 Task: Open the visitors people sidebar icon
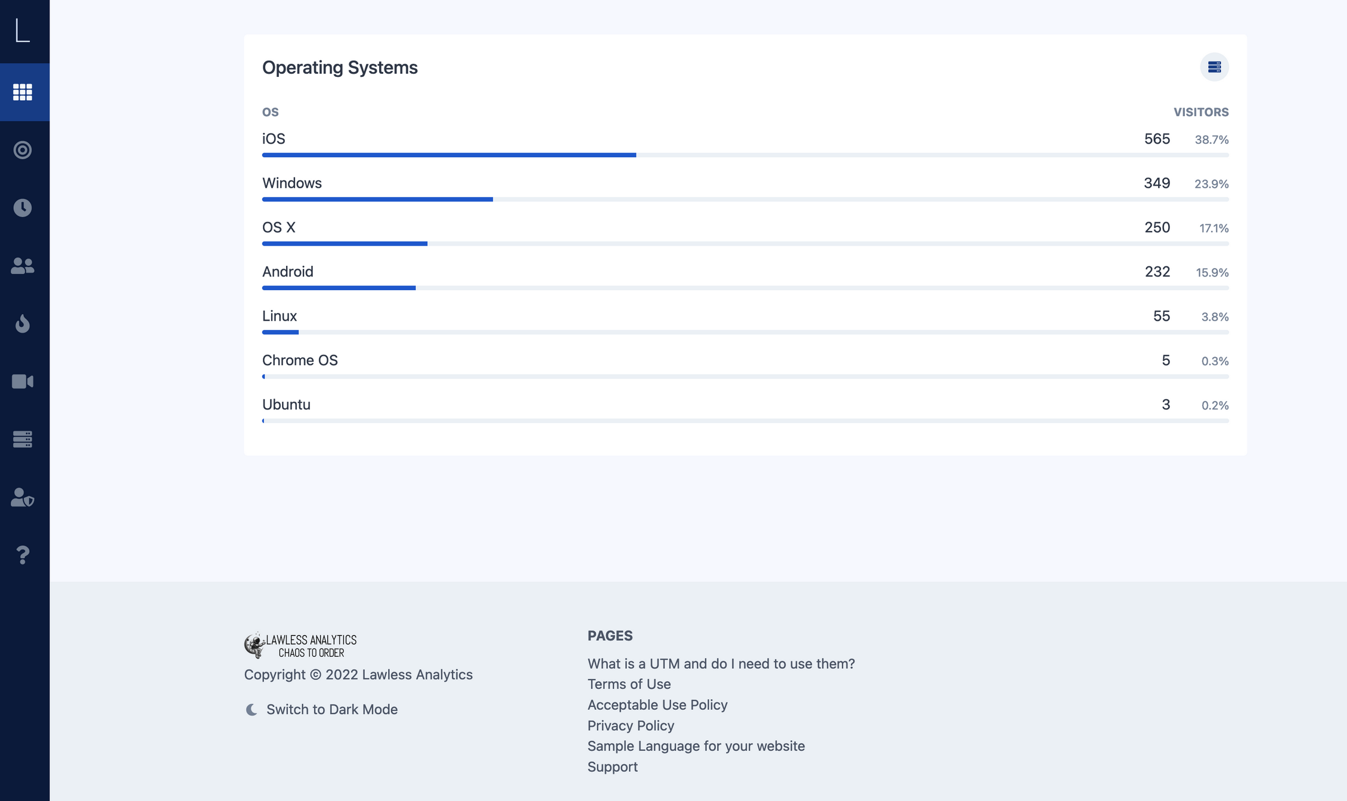click(x=23, y=265)
